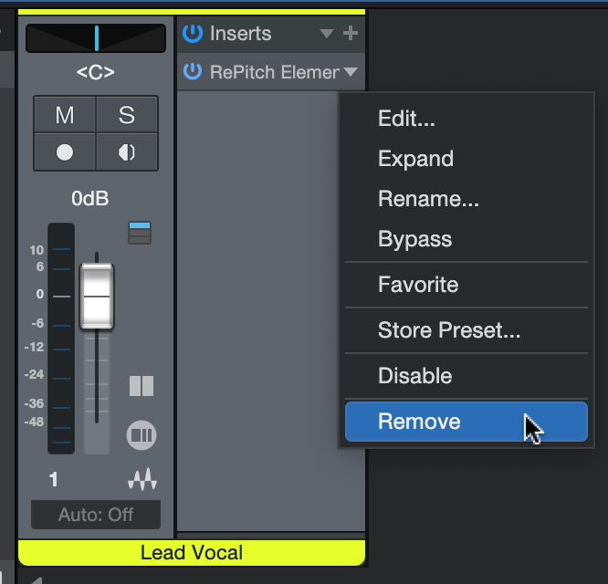Click the Lead Vocal channel name label
The image size is (608, 584).
191,553
